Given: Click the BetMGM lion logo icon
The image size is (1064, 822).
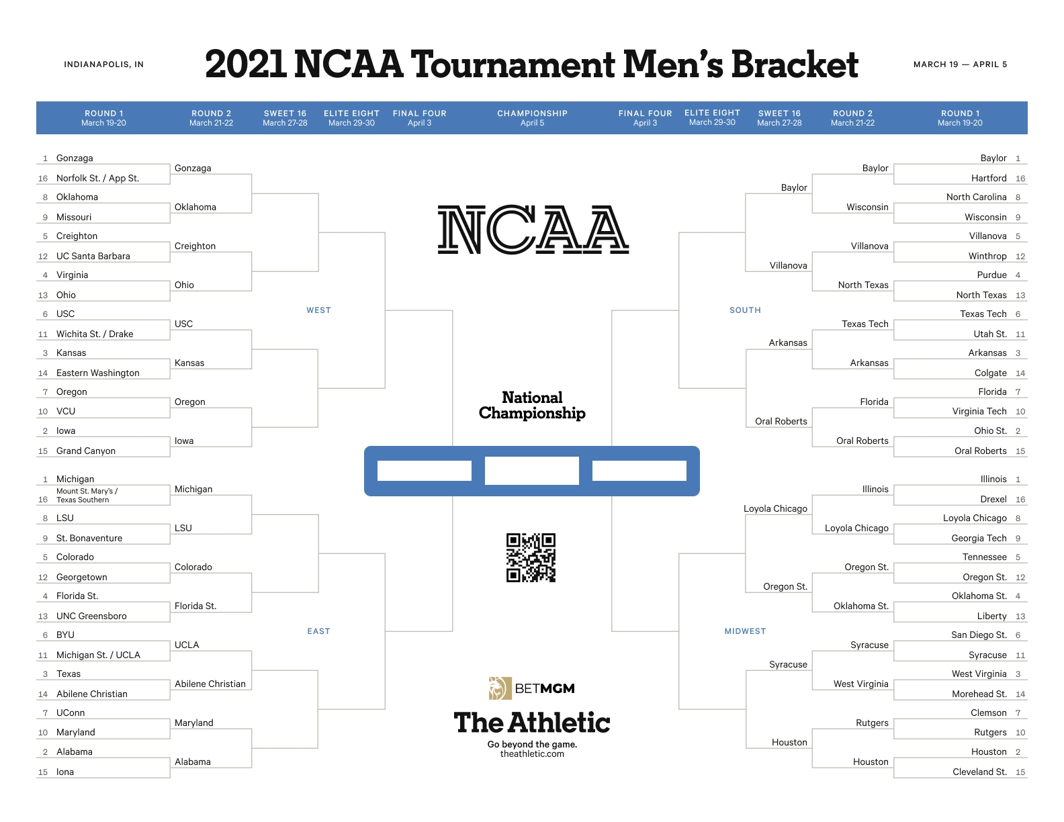Looking at the screenshot, I should (500, 688).
